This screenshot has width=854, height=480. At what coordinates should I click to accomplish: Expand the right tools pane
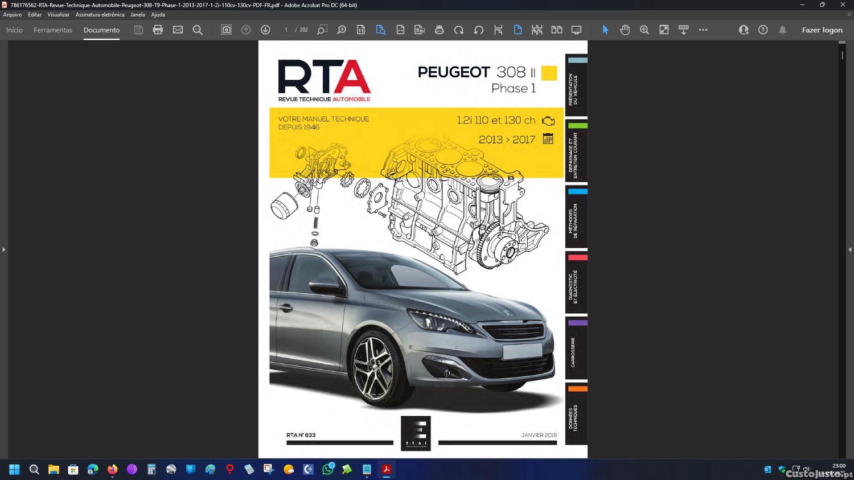point(849,249)
